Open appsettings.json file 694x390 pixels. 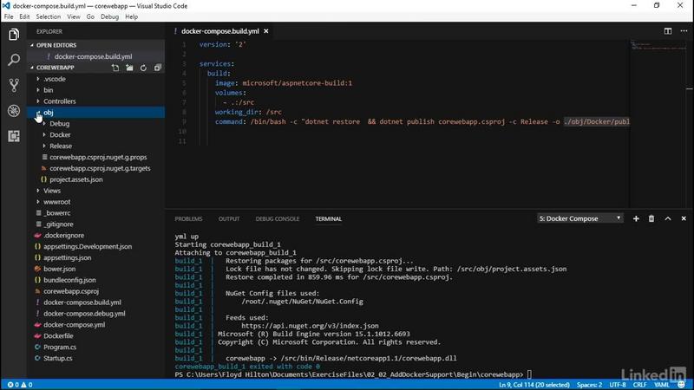(68, 257)
